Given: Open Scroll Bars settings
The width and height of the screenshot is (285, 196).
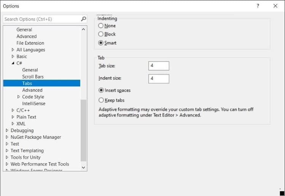Looking at the screenshot, I should [x=33, y=77].
